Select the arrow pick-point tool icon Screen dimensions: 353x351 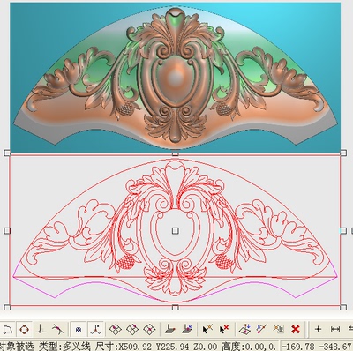pyautogui.click(x=207, y=329)
